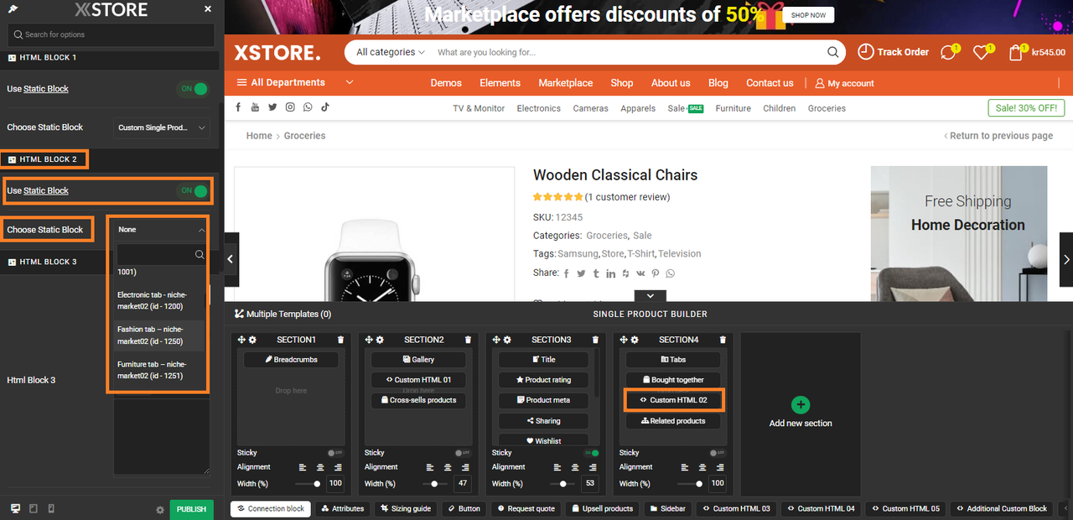
Task: Delete SECTION2 with trash icon
Action: point(468,340)
